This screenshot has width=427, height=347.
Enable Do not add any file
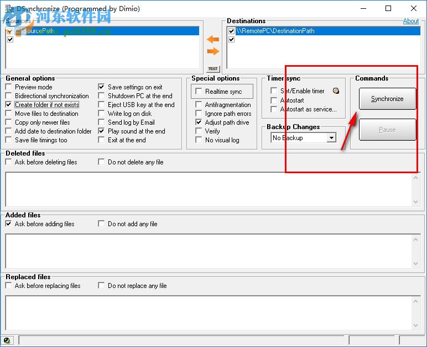coord(101,224)
